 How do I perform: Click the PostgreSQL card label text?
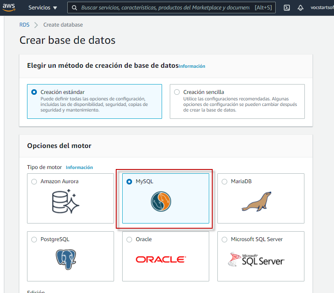pos(55,239)
